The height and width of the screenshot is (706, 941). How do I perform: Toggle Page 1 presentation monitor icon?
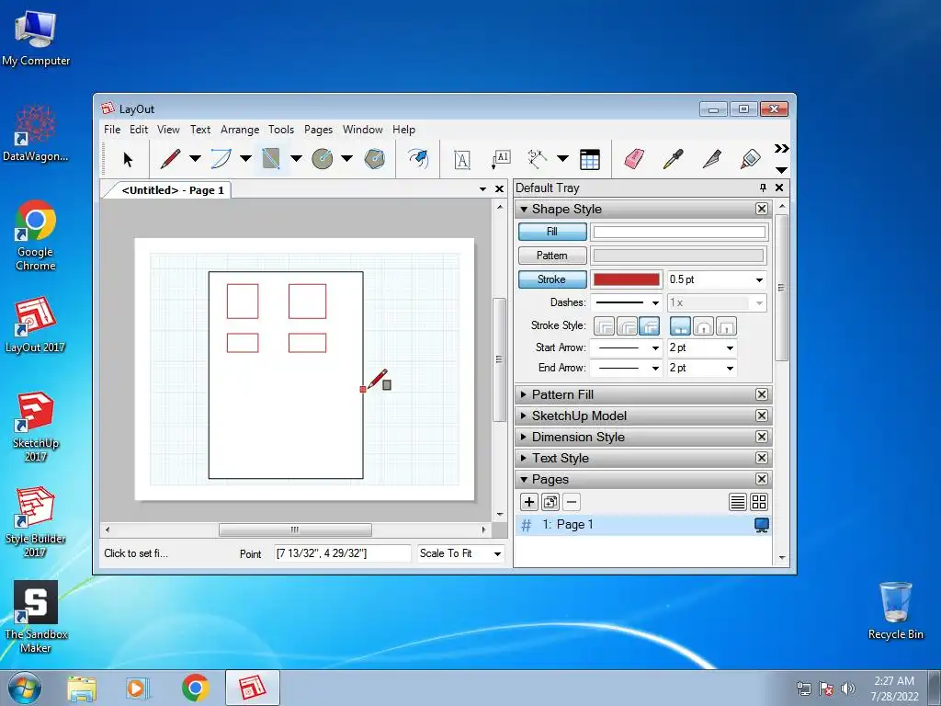tap(761, 525)
